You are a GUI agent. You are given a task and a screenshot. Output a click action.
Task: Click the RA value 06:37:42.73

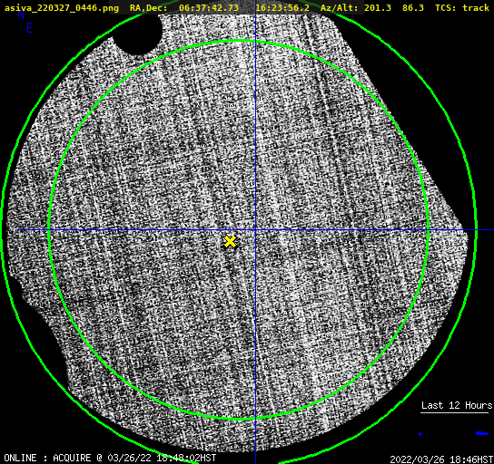(209, 7)
